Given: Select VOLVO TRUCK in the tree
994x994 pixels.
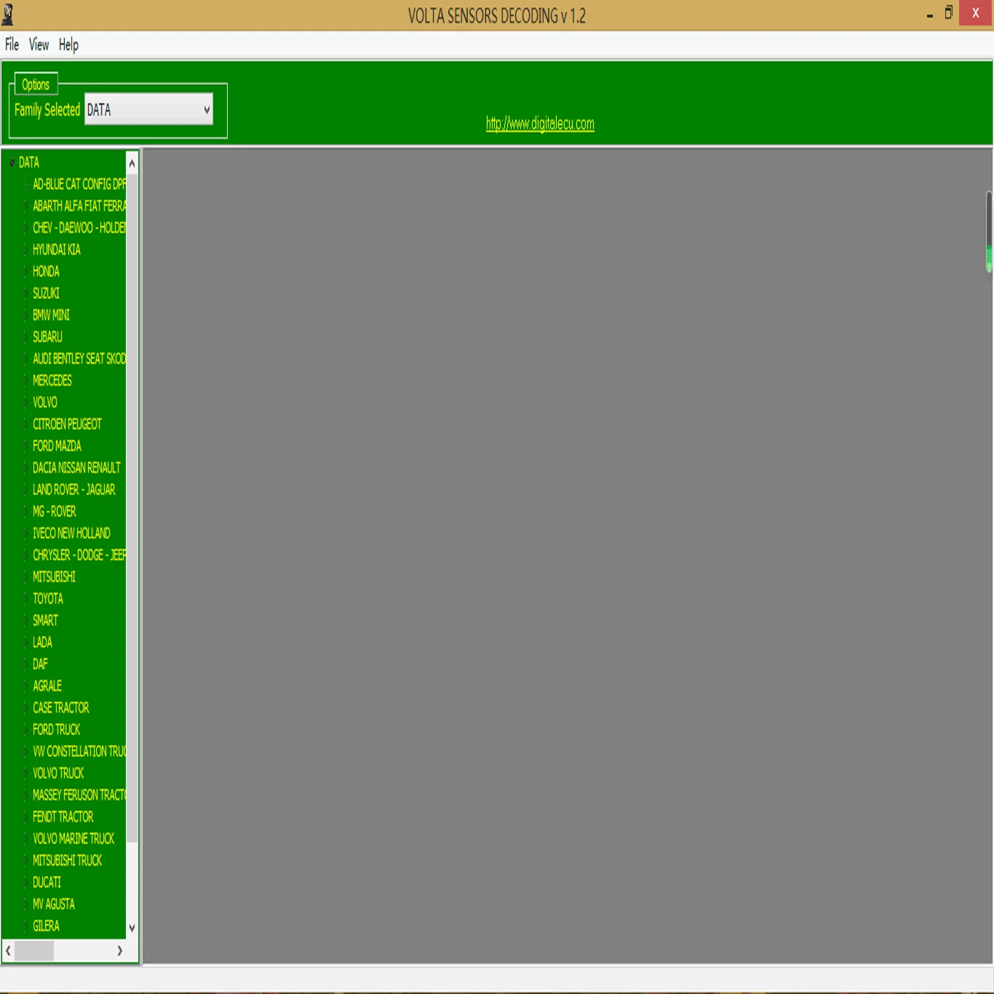Looking at the screenshot, I should 58,774.
